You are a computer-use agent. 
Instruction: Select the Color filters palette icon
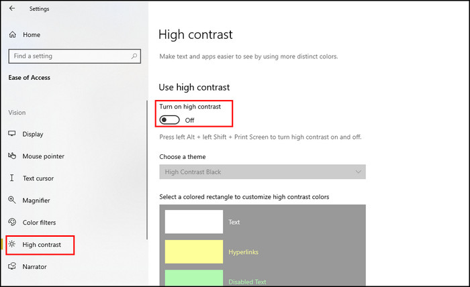12,222
